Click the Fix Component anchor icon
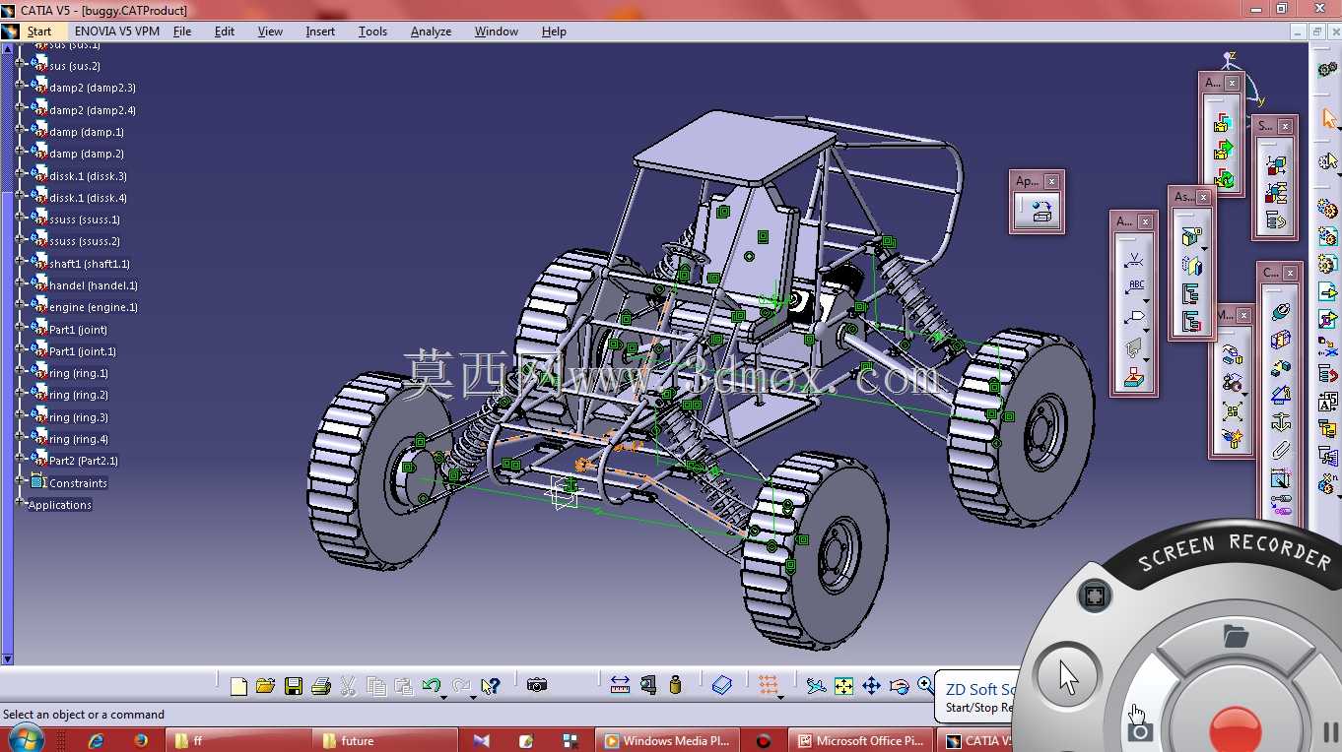Image resolution: width=1342 pixels, height=752 pixels. tap(1280, 422)
